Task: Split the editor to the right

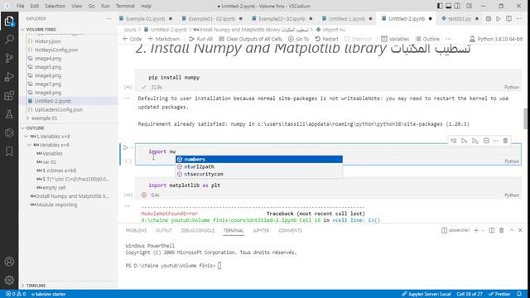Action: [508, 18]
